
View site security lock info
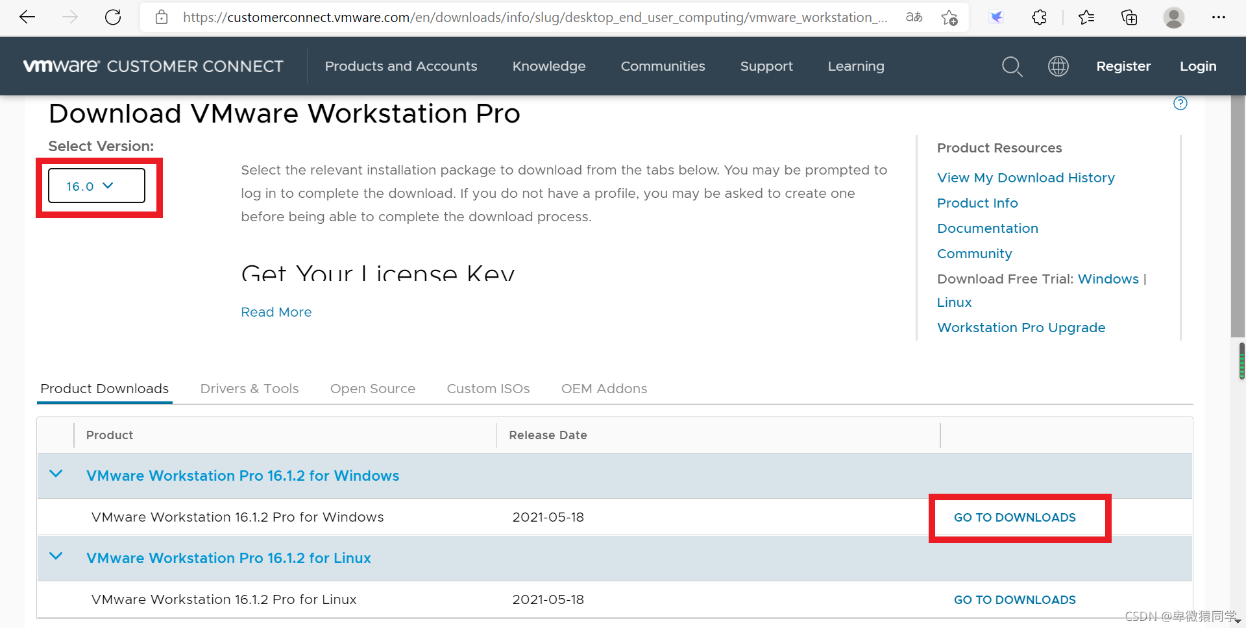tap(162, 18)
